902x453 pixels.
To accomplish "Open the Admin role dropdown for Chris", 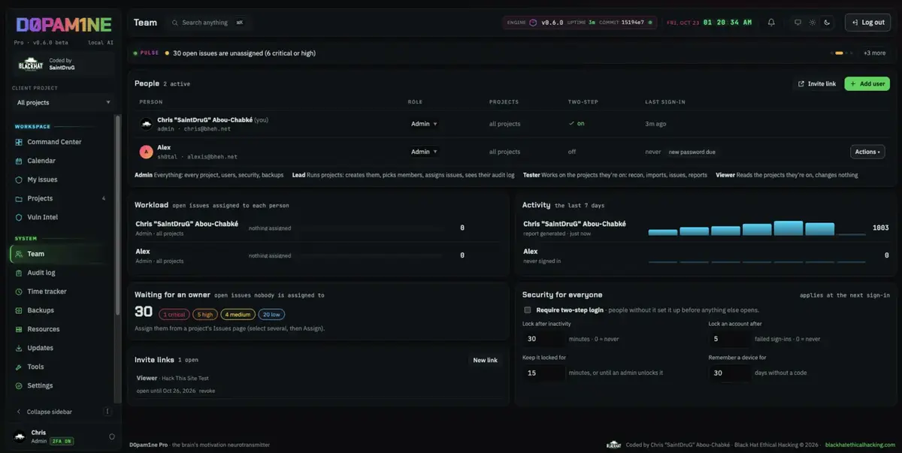I will point(424,124).
